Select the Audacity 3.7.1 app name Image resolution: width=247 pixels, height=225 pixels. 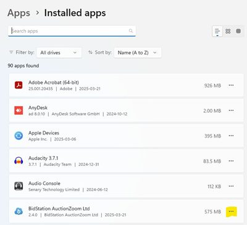coord(43,158)
